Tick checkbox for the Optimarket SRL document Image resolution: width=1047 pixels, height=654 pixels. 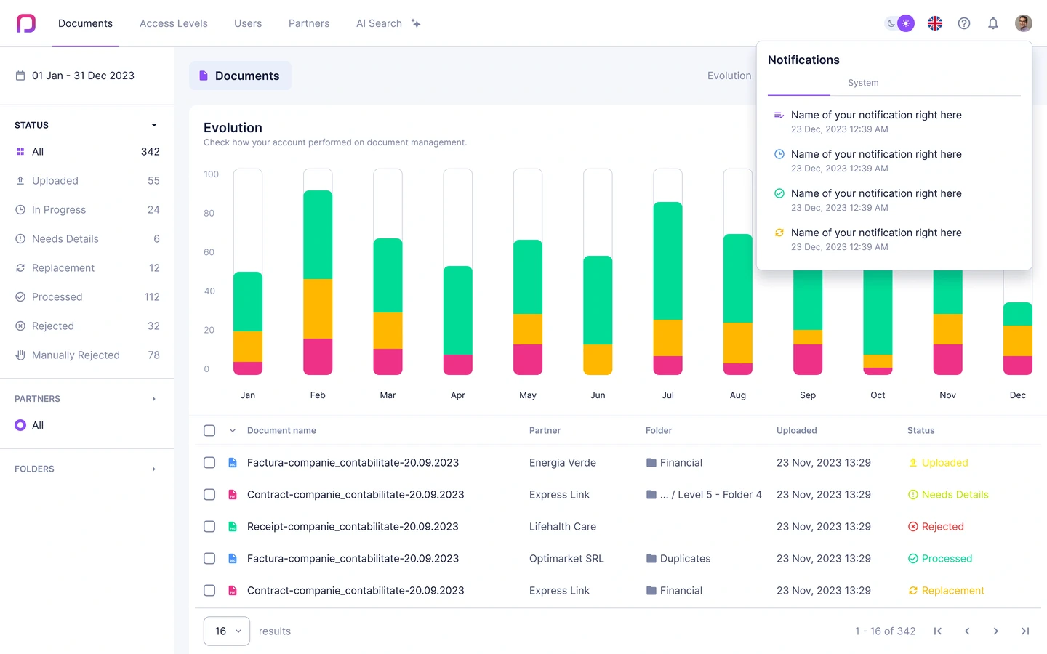click(x=209, y=559)
